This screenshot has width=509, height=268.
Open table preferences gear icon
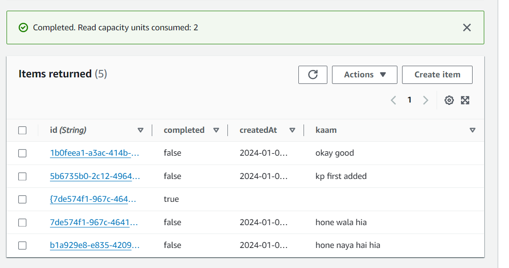coord(449,100)
